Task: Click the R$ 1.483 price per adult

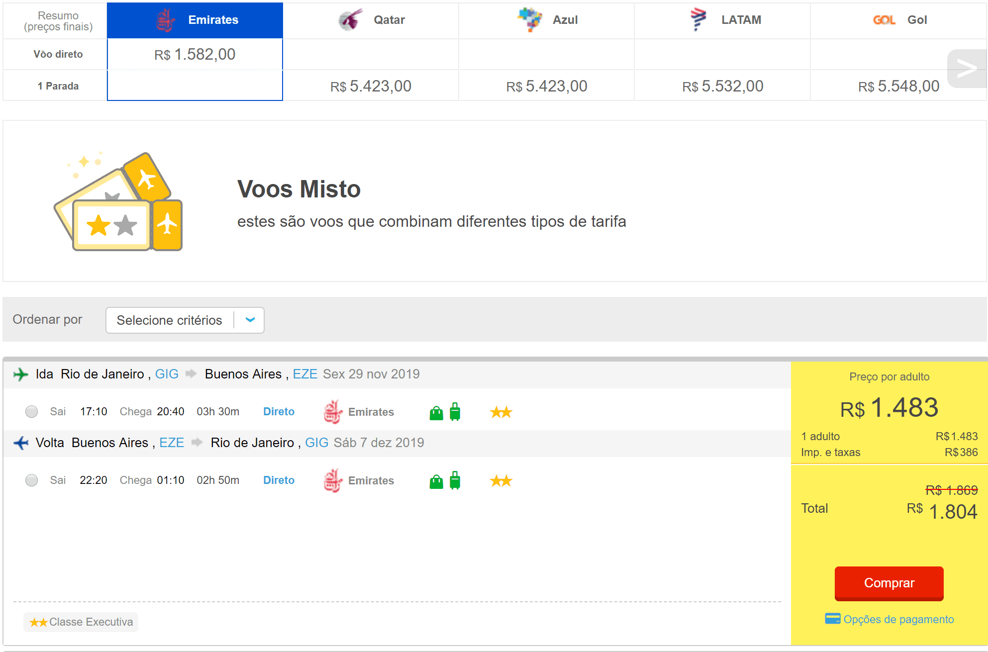Action: (889, 408)
